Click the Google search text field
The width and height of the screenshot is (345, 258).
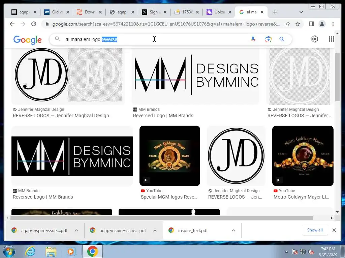[x=154, y=39]
